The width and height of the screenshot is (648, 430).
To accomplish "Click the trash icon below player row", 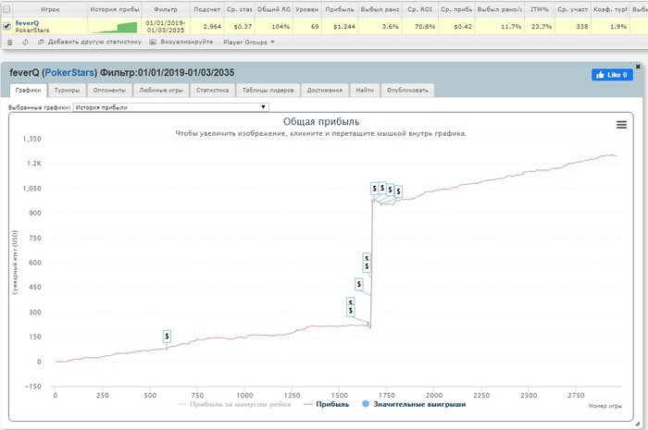I will coord(10,43).
